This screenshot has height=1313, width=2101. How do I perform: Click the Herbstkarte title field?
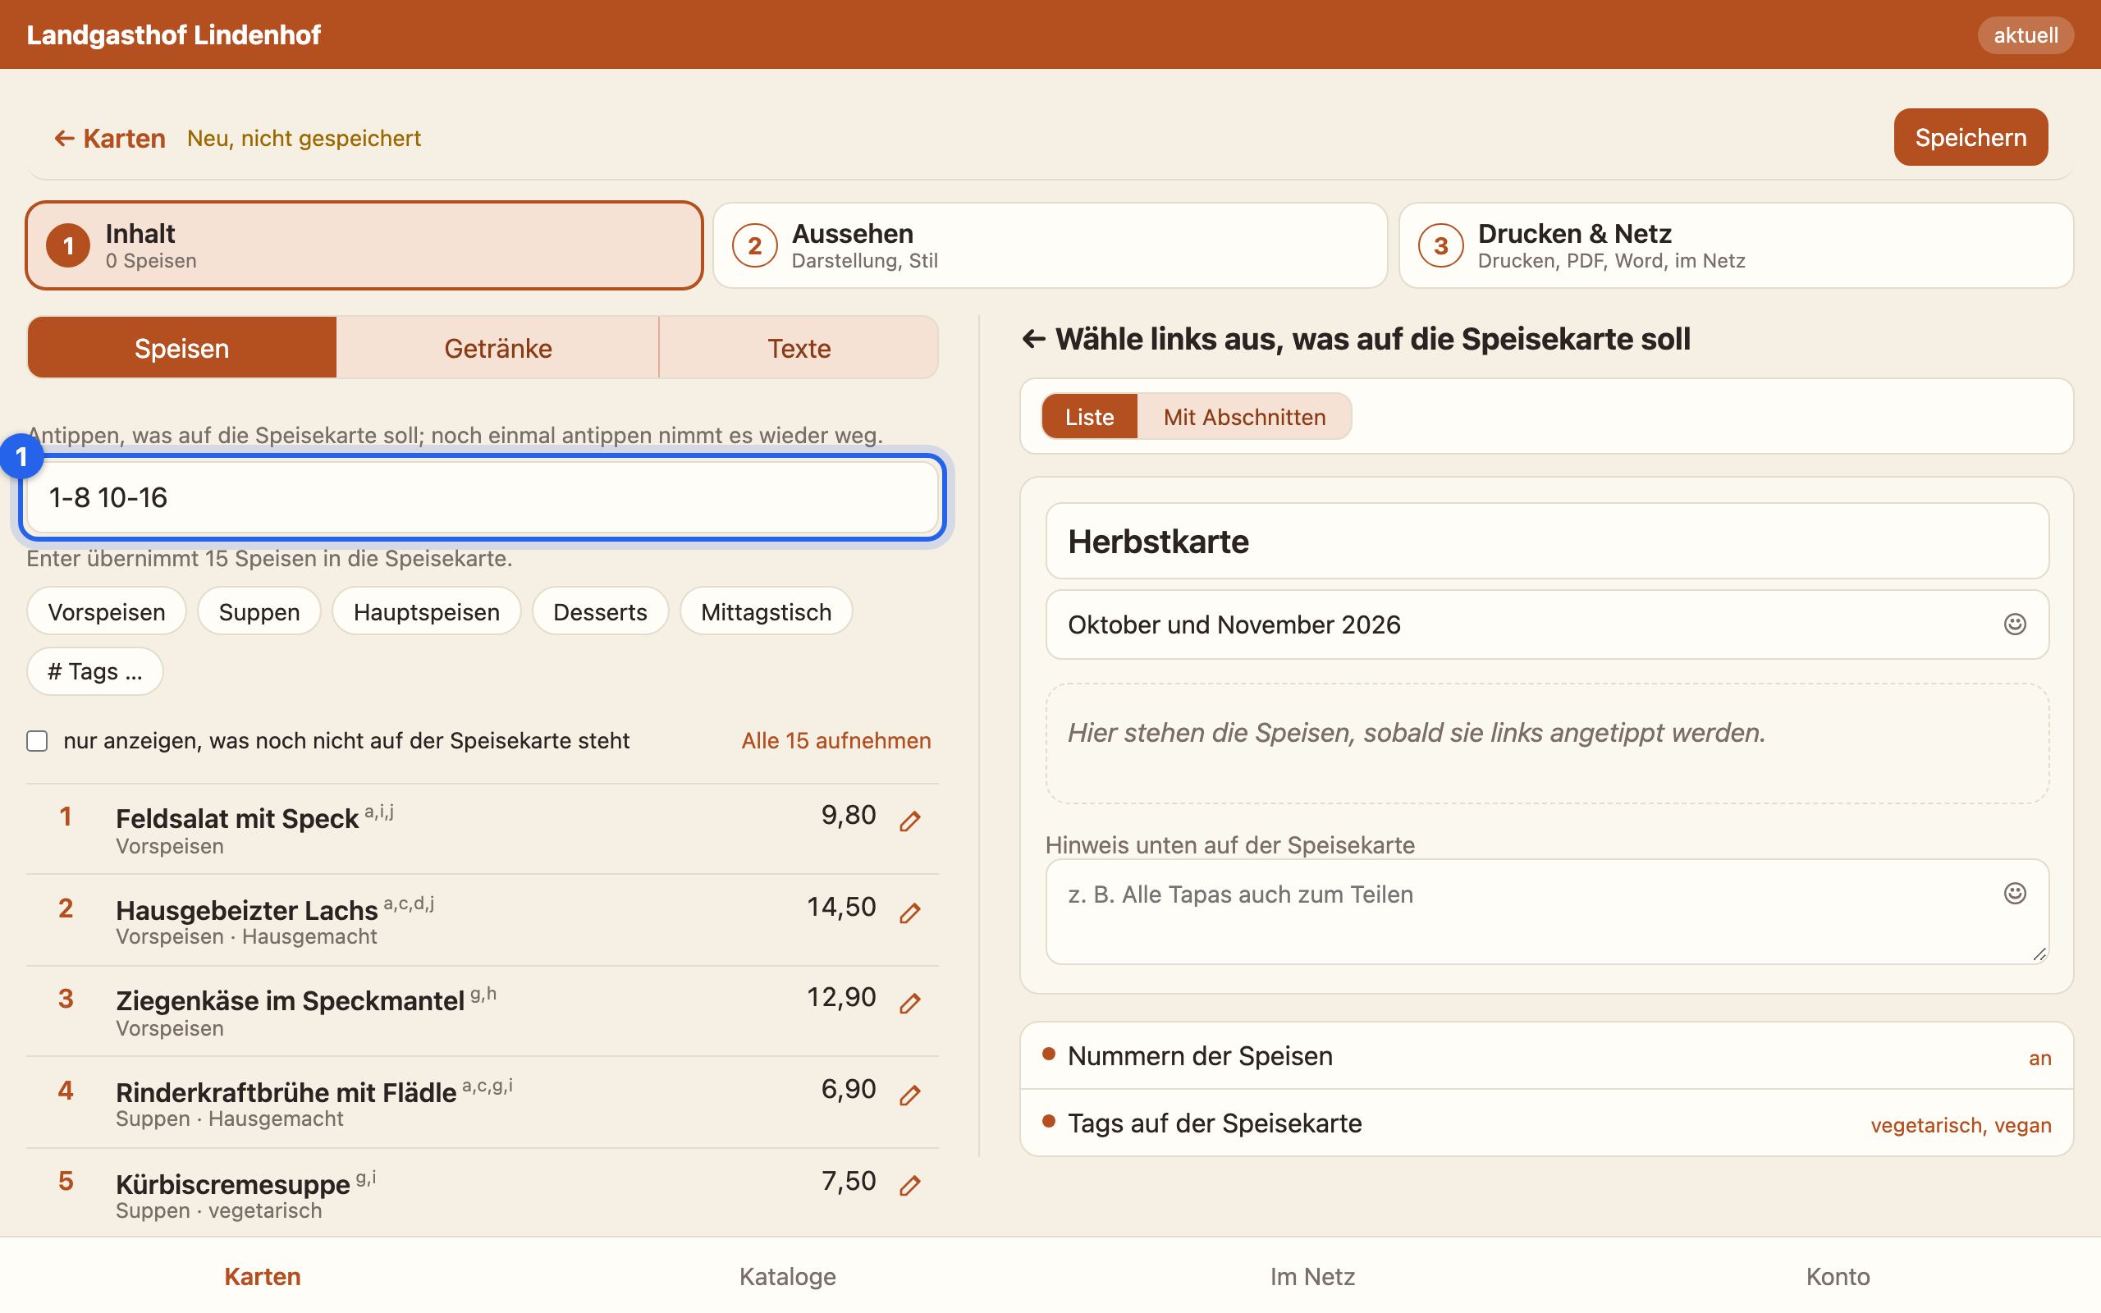pyautogui.click(x=1547, y=541)
